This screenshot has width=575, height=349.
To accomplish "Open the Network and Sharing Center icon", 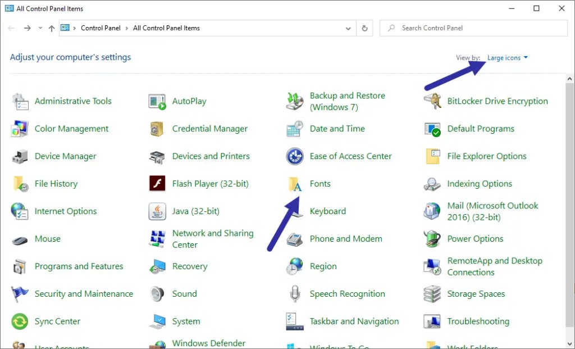I will [x=157, y=239].
